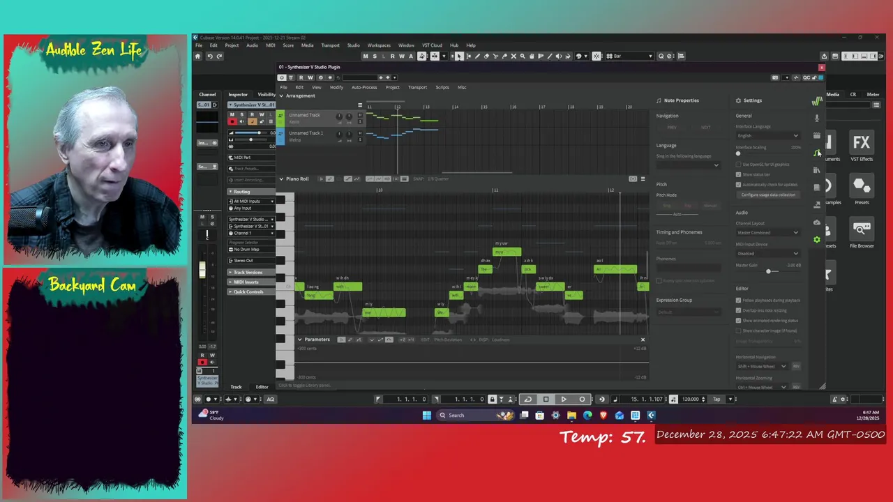Open VST Effects in the Media rack
The image size is (893, 502).
click(x=862, y=147)
